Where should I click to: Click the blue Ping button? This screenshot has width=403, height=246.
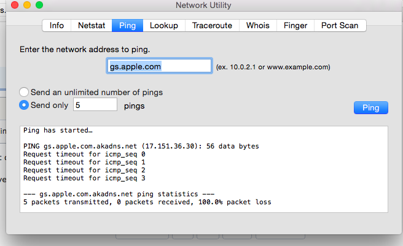tap(371, 107)
